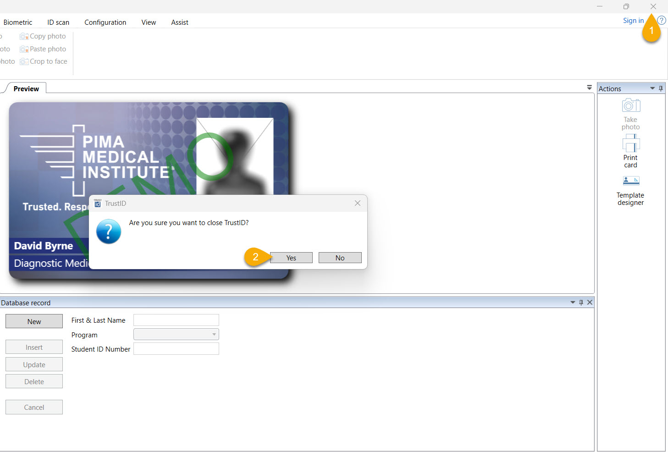This screenshot has width=668, height=452.
Task: Click the New record button
Action: point(34,321)
